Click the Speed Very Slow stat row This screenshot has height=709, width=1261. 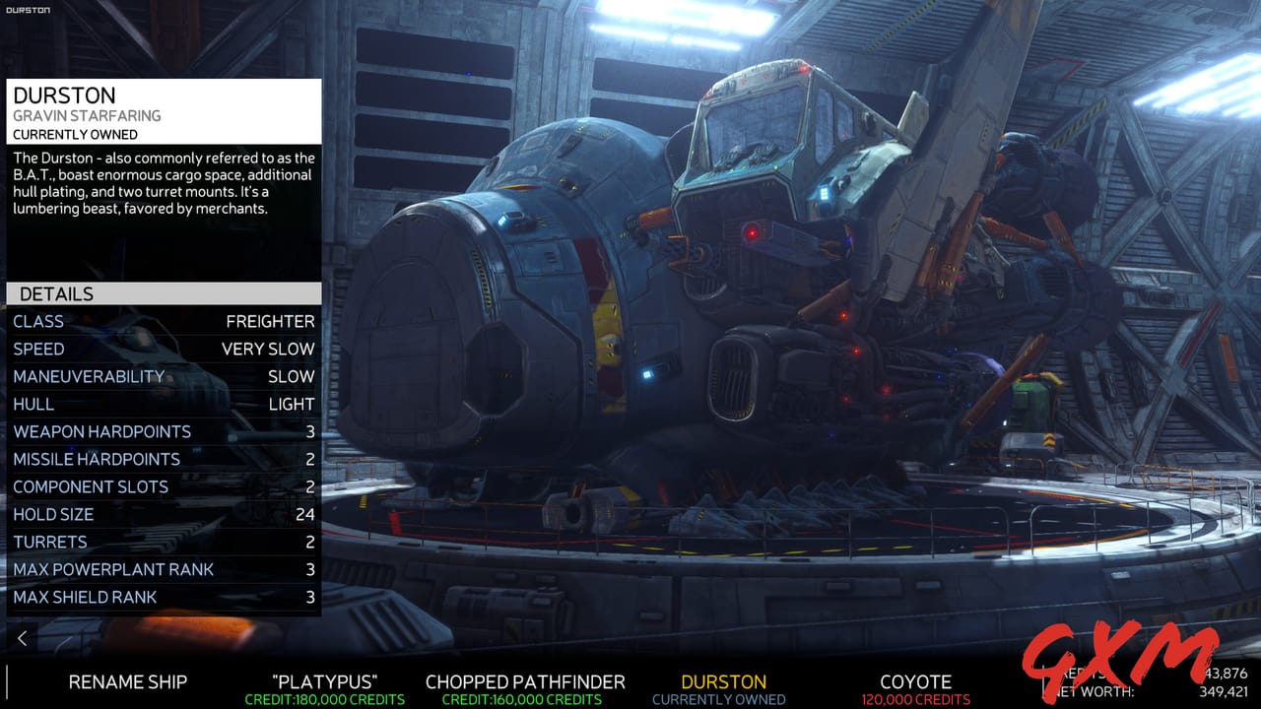coord(164,349)
